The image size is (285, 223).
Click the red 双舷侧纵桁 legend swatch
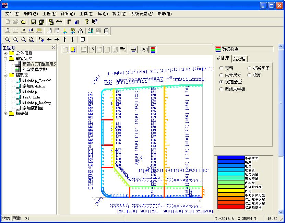231,207
